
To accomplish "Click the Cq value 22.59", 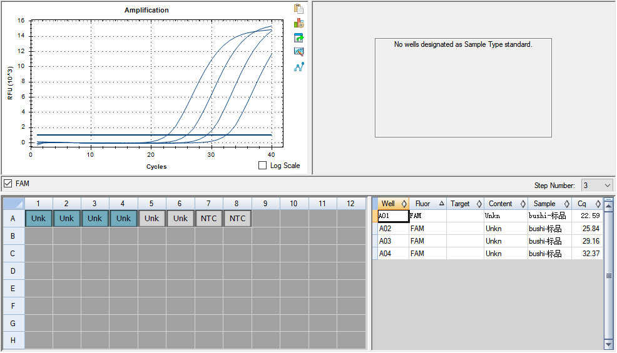I will click(x=590, y=216).
